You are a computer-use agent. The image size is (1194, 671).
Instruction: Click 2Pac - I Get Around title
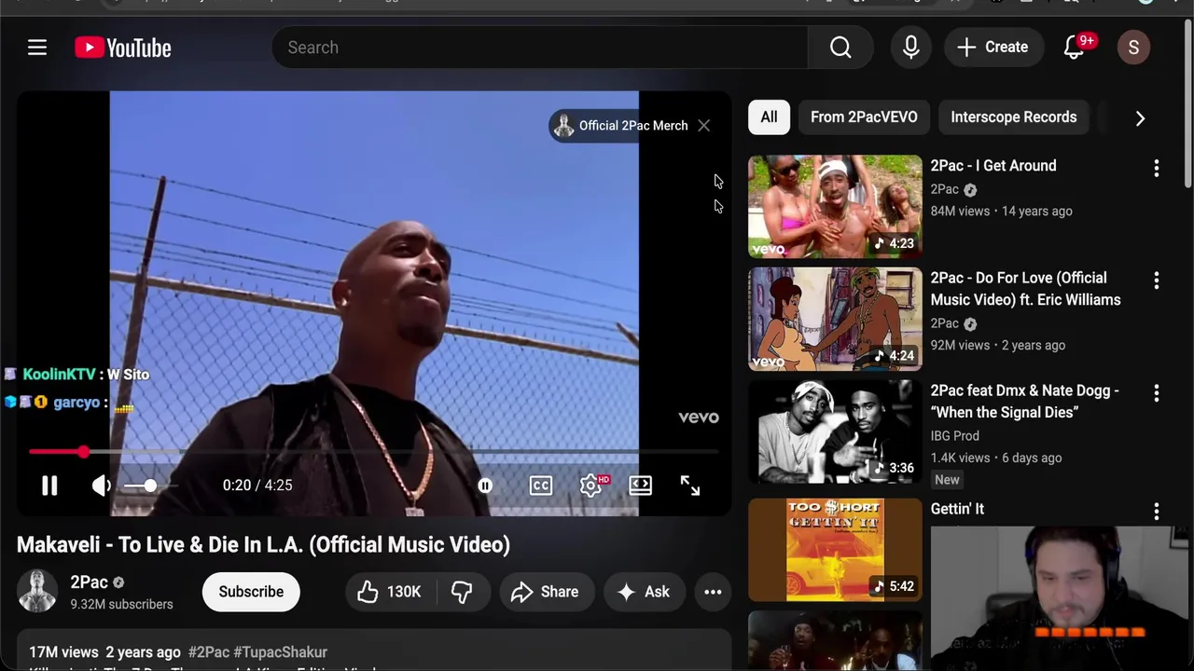click(993, 166)
